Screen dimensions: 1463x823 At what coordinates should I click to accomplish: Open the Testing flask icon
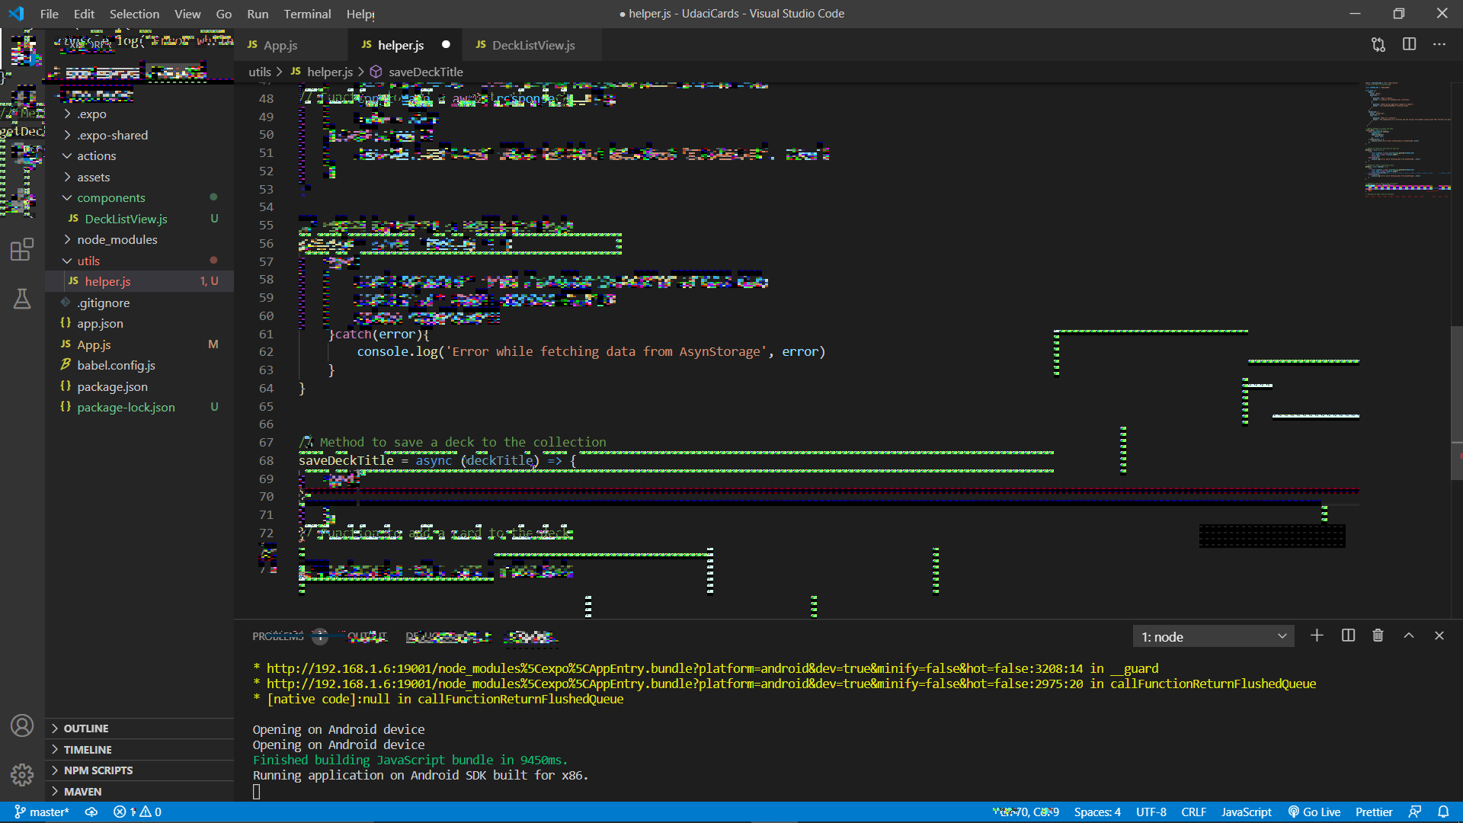tap(22, 299)
